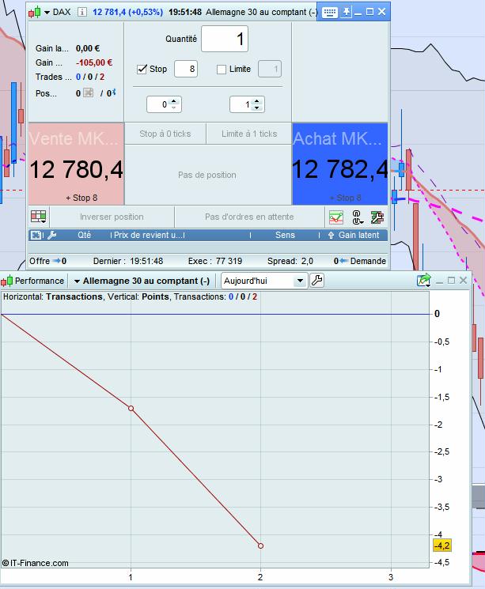This screenshot has height=589, width=485.
Task: Open the keyboard shortcuts icon in title bar
Action: [x=330, y=12]
